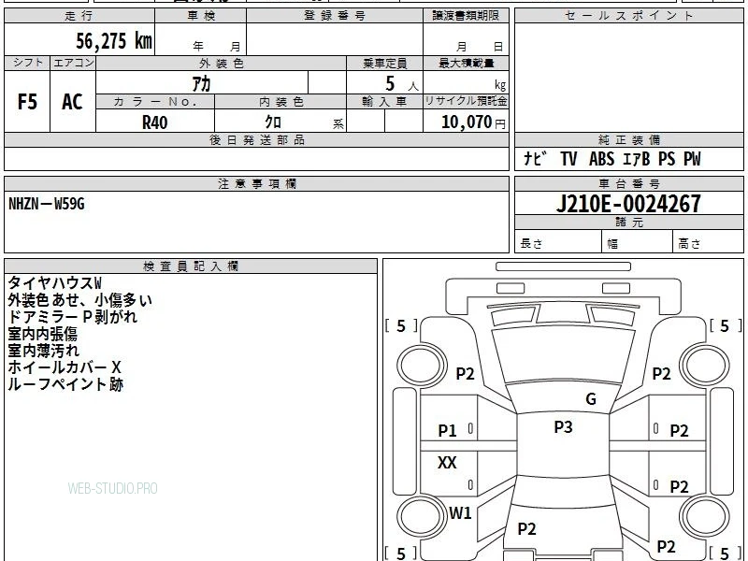Select the P3 roof mark in the diagram
Screen dimensions: 748x561
tap(563, 426)
